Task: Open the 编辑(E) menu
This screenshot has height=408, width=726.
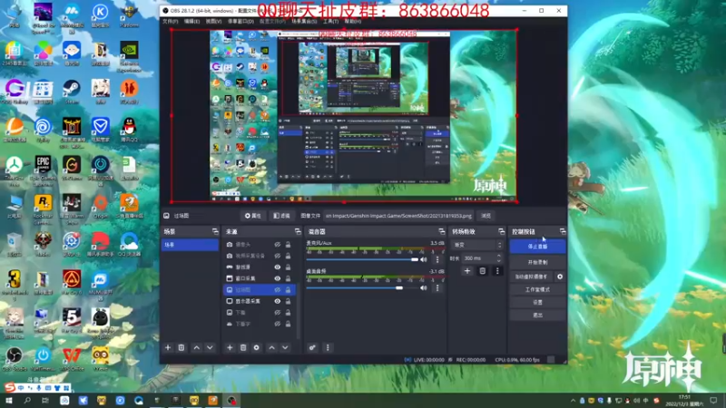Action: (x=191, y=21)
